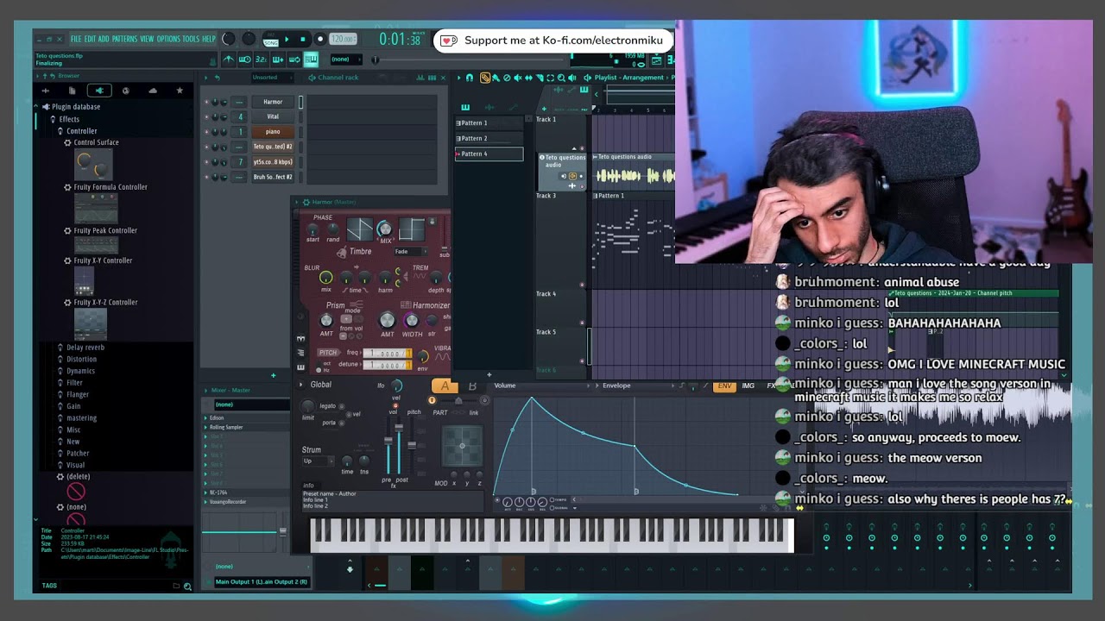Toggle the overdub record mode icon
Viewport: 1105px width, 621px height.
pyautogui.click(x=278, y=60)
